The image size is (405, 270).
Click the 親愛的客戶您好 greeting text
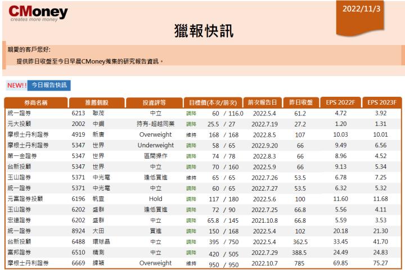(29, 49)
